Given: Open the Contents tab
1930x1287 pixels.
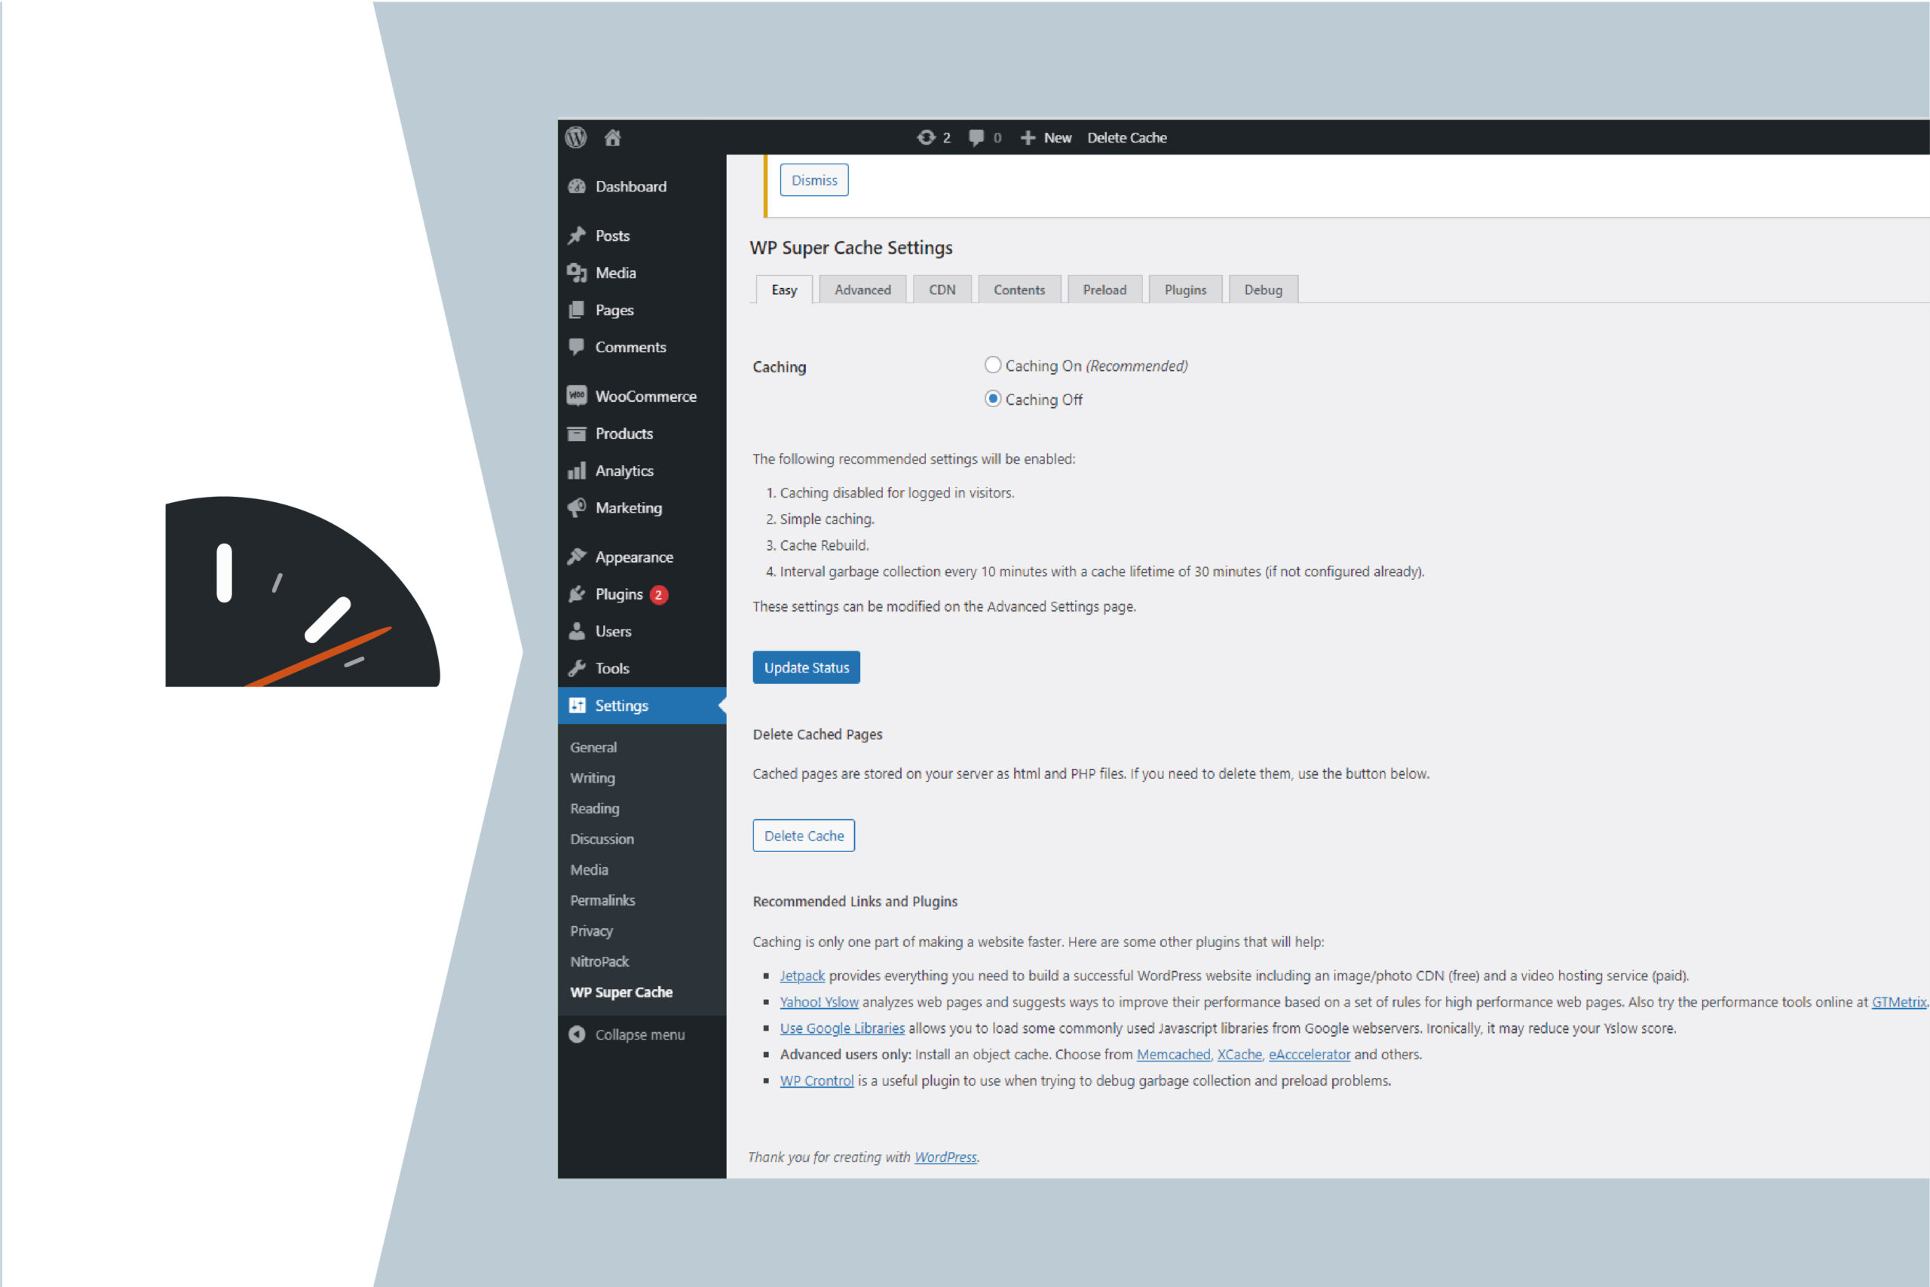Looking at the screenshot, I should coord(1019,290).
